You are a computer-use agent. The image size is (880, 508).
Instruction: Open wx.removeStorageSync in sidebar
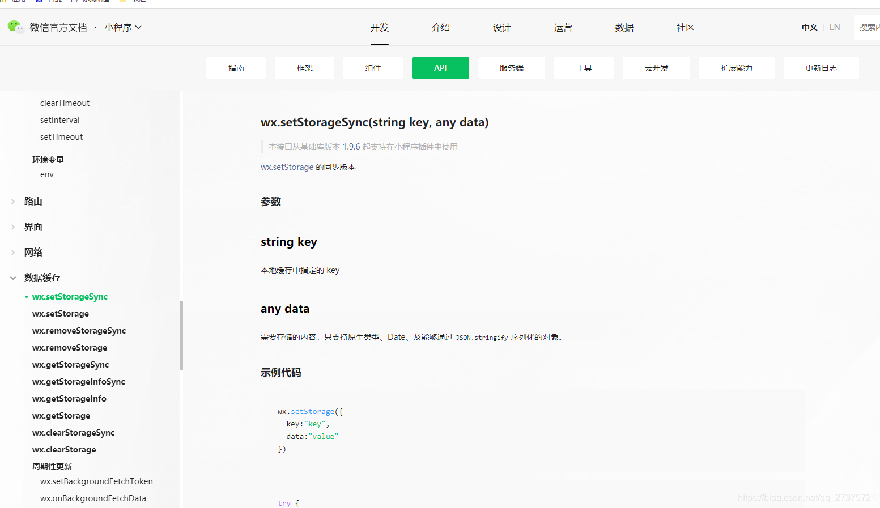click(79, 331)
